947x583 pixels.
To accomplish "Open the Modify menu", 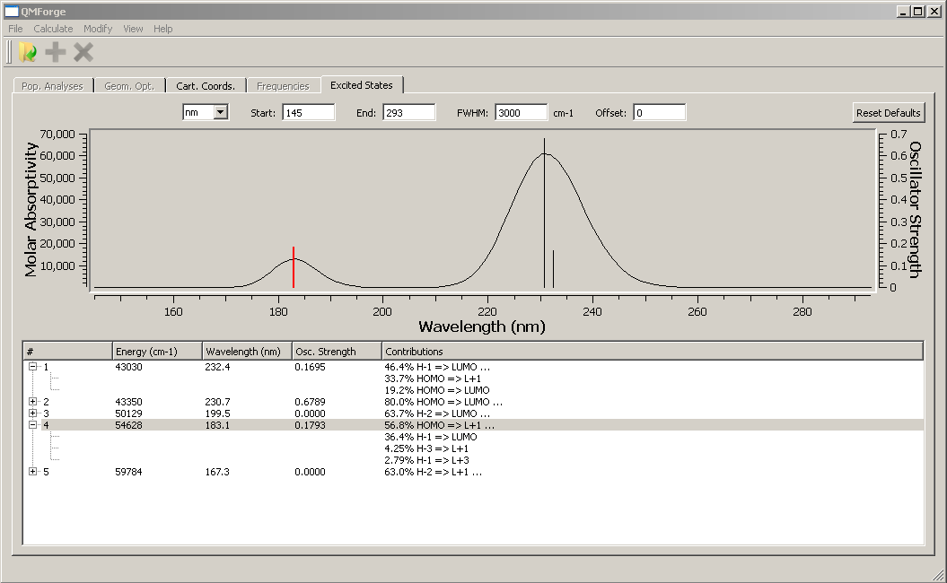I will tap(98, 29).
